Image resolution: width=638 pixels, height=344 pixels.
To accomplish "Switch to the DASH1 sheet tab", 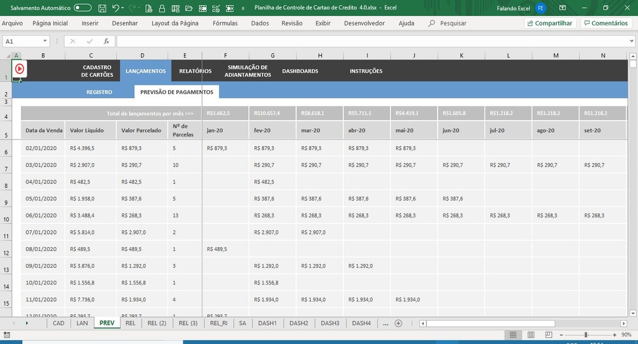I will pyautogui.click(x=267, y=323).
